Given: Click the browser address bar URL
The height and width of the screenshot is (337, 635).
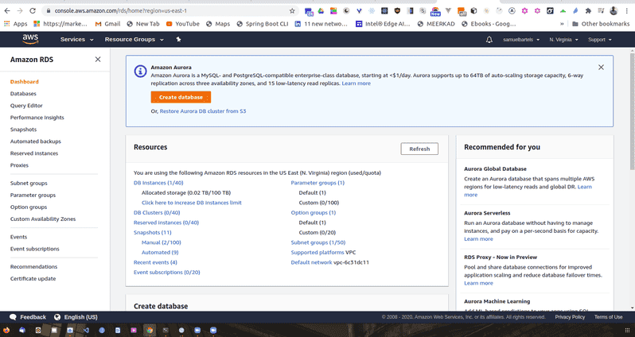Looking at the screenshot, I should click(121, 11).
